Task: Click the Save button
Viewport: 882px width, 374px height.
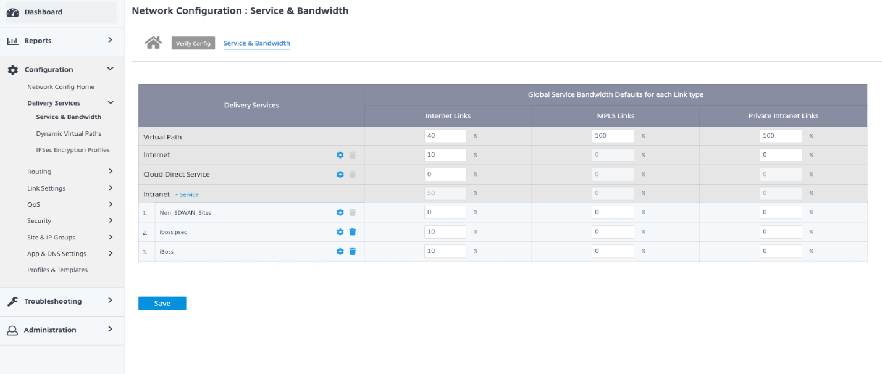Action: click(x=162, y=304)
